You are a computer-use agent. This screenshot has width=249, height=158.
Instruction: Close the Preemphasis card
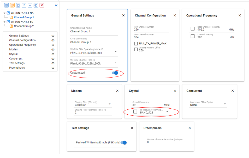click(x=189, y=128)
